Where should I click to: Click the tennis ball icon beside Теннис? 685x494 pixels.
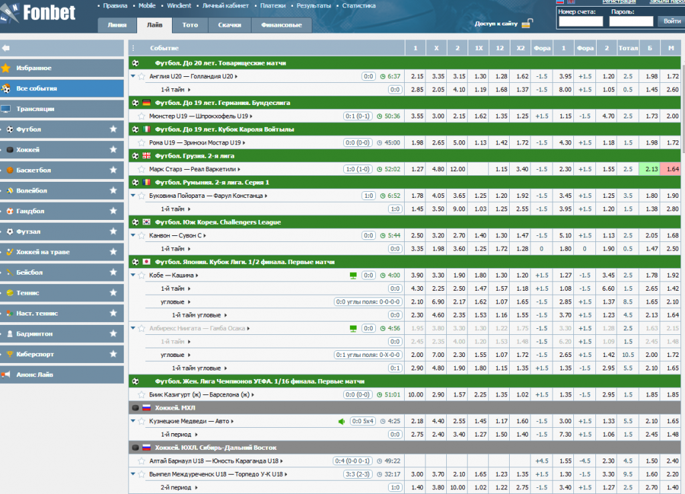point(9,293)
